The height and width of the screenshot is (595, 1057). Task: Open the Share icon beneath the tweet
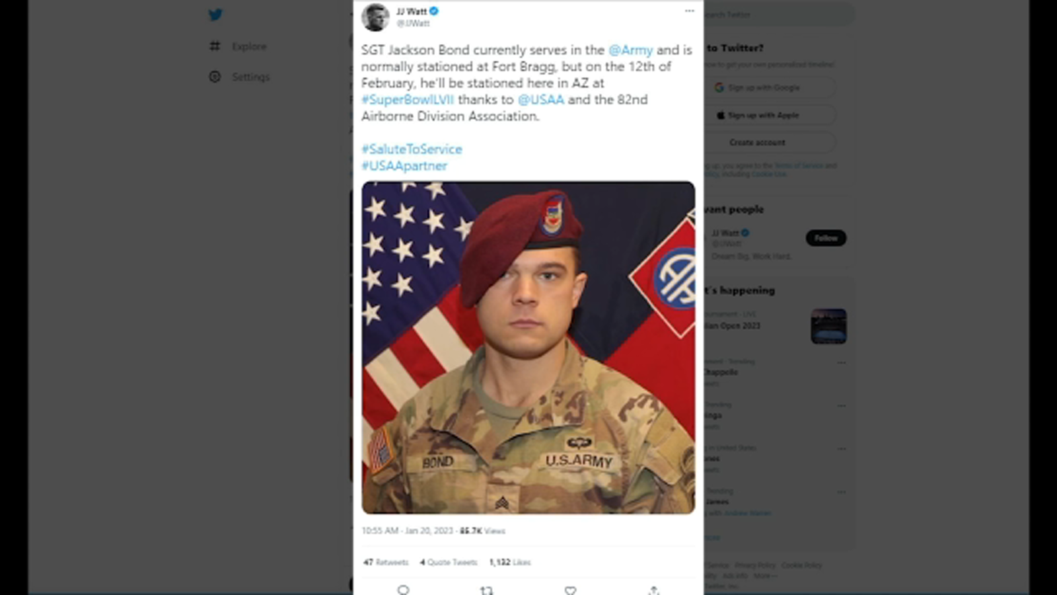pos(654,590)
